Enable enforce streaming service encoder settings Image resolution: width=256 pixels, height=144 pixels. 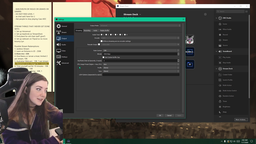pyautogui.click(x=102, y=41)
